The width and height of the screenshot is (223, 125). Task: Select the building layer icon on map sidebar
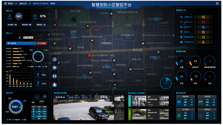pyautogui.click(x=54, y=59)
